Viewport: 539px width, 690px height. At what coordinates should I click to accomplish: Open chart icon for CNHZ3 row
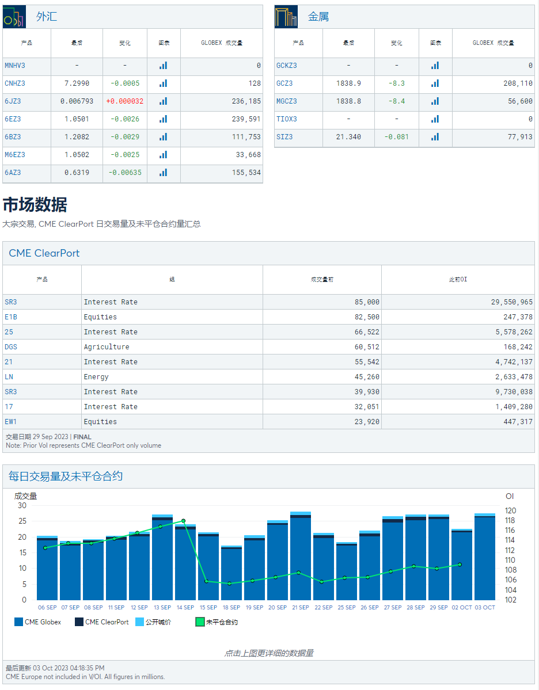pyautogui.click(x=164, y=83)
